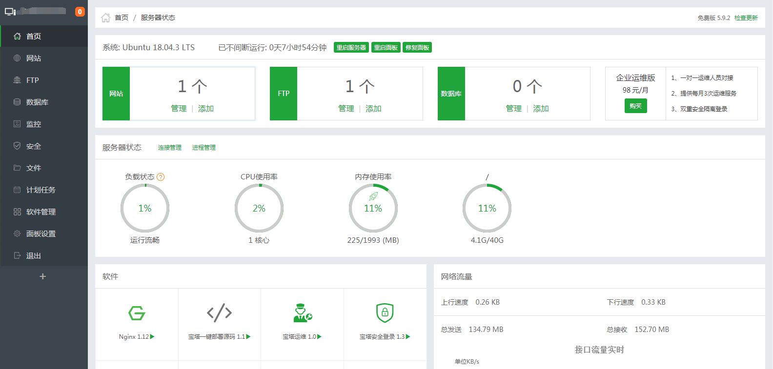This screenshot has width=773, height=369.
Task: Click the memory value 225/1993 (MB)
Action: pyautogui.click(x=373, y=240)
